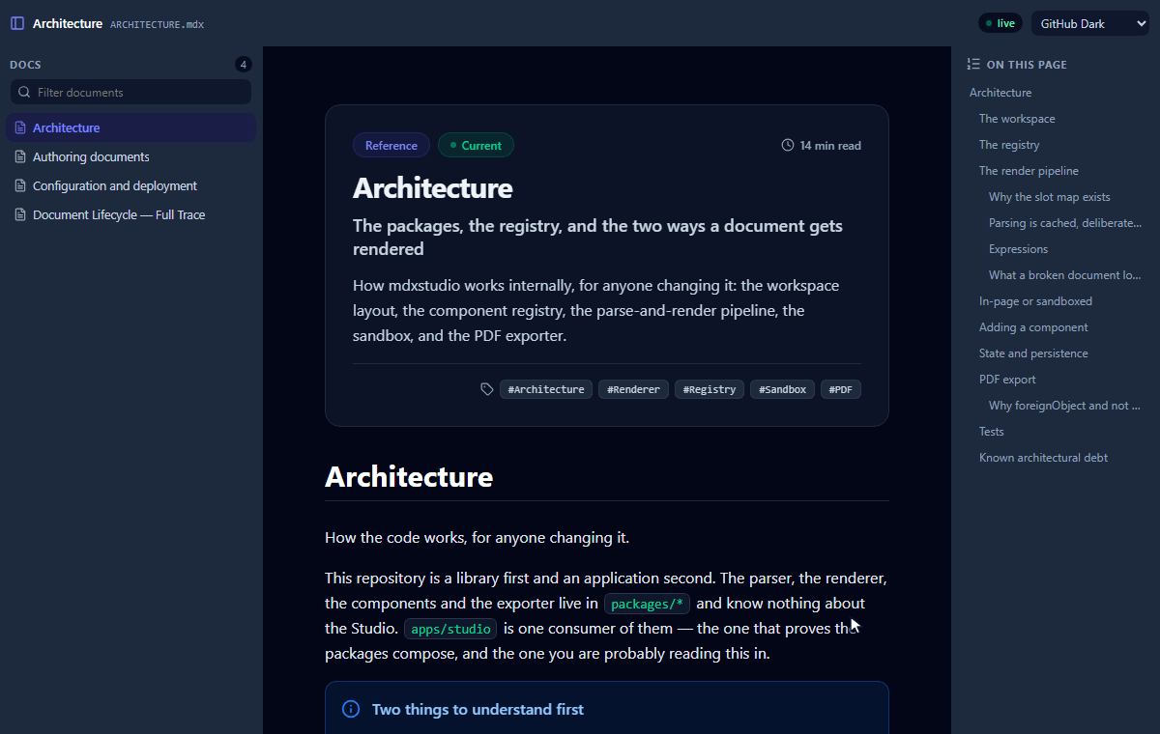Jump to The registry section
Image resolution: width=1160 pixels, height=734 pixels.
click(x=1009, y=145)
